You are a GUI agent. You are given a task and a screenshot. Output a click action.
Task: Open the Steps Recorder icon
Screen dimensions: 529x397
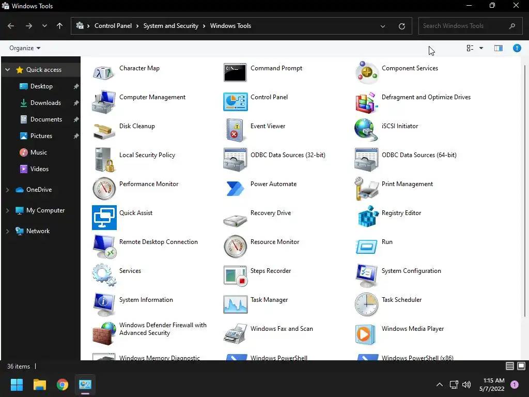(x=235, y=276)
